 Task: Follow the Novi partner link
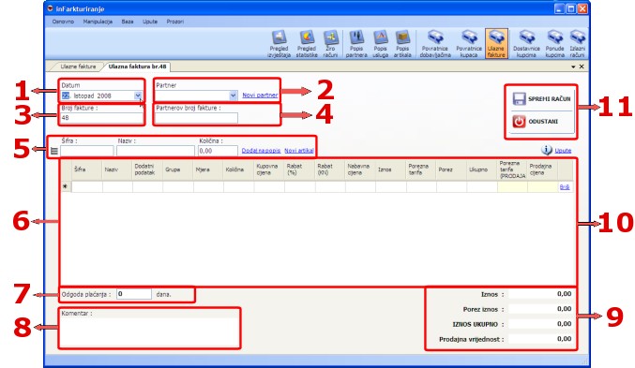[260, 95]
